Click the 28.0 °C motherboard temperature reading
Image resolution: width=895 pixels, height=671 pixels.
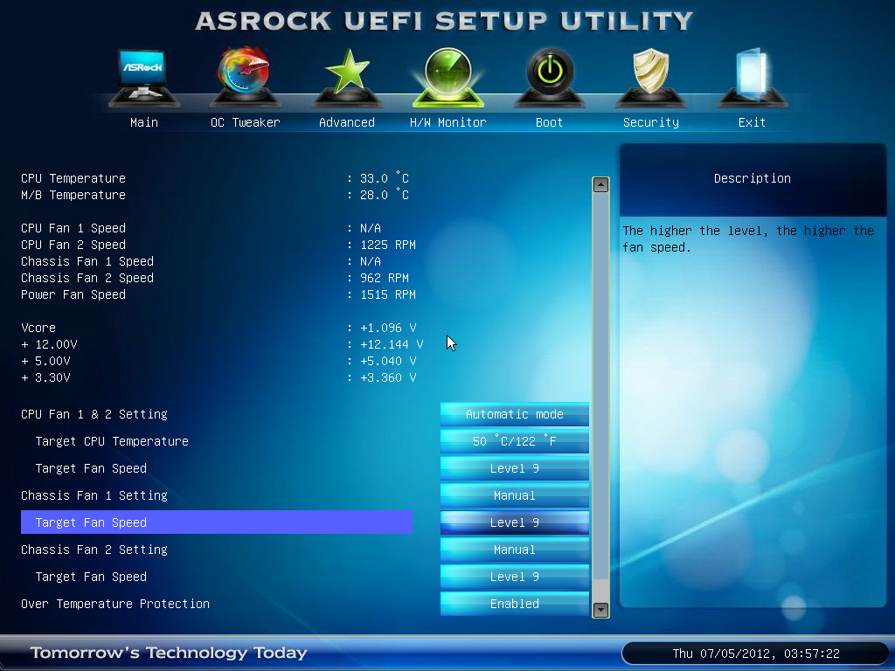385,195
